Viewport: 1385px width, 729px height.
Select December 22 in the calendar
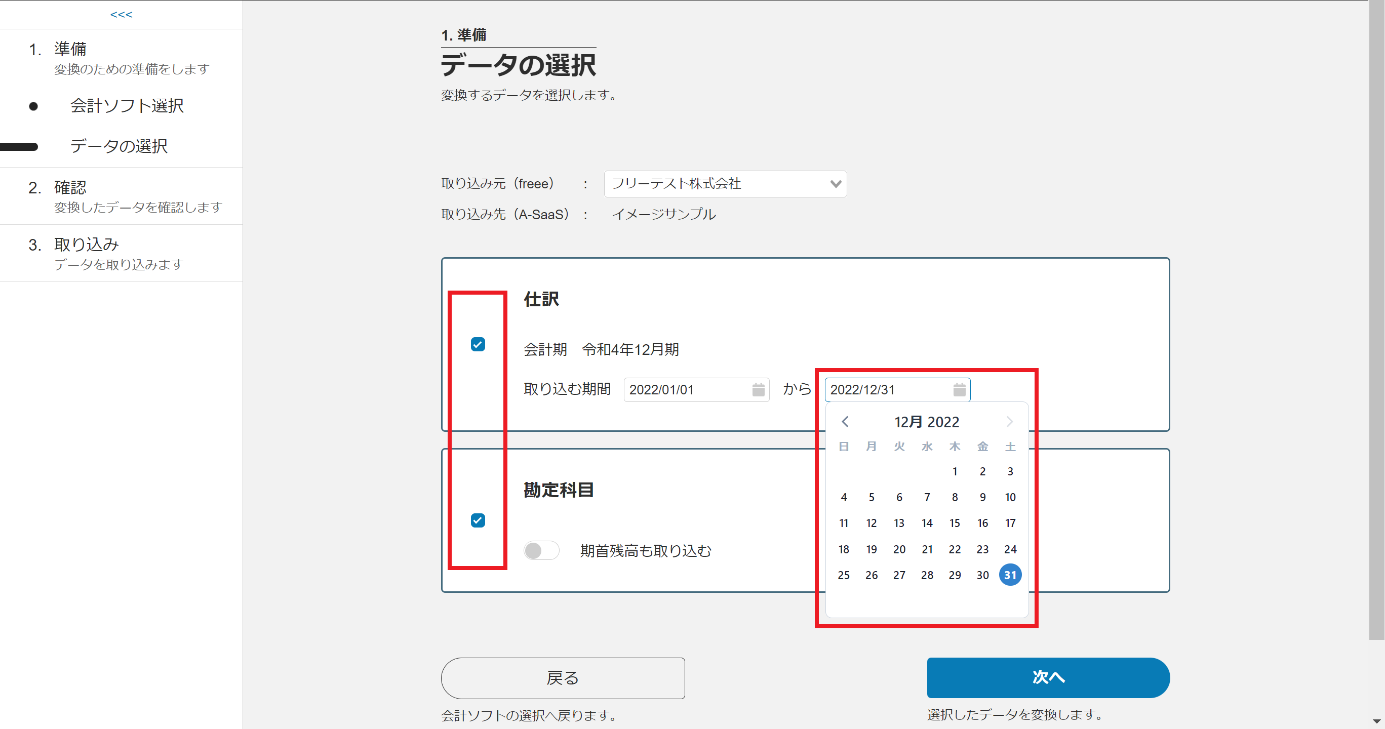pyautogui.click(x=955, y=549)
